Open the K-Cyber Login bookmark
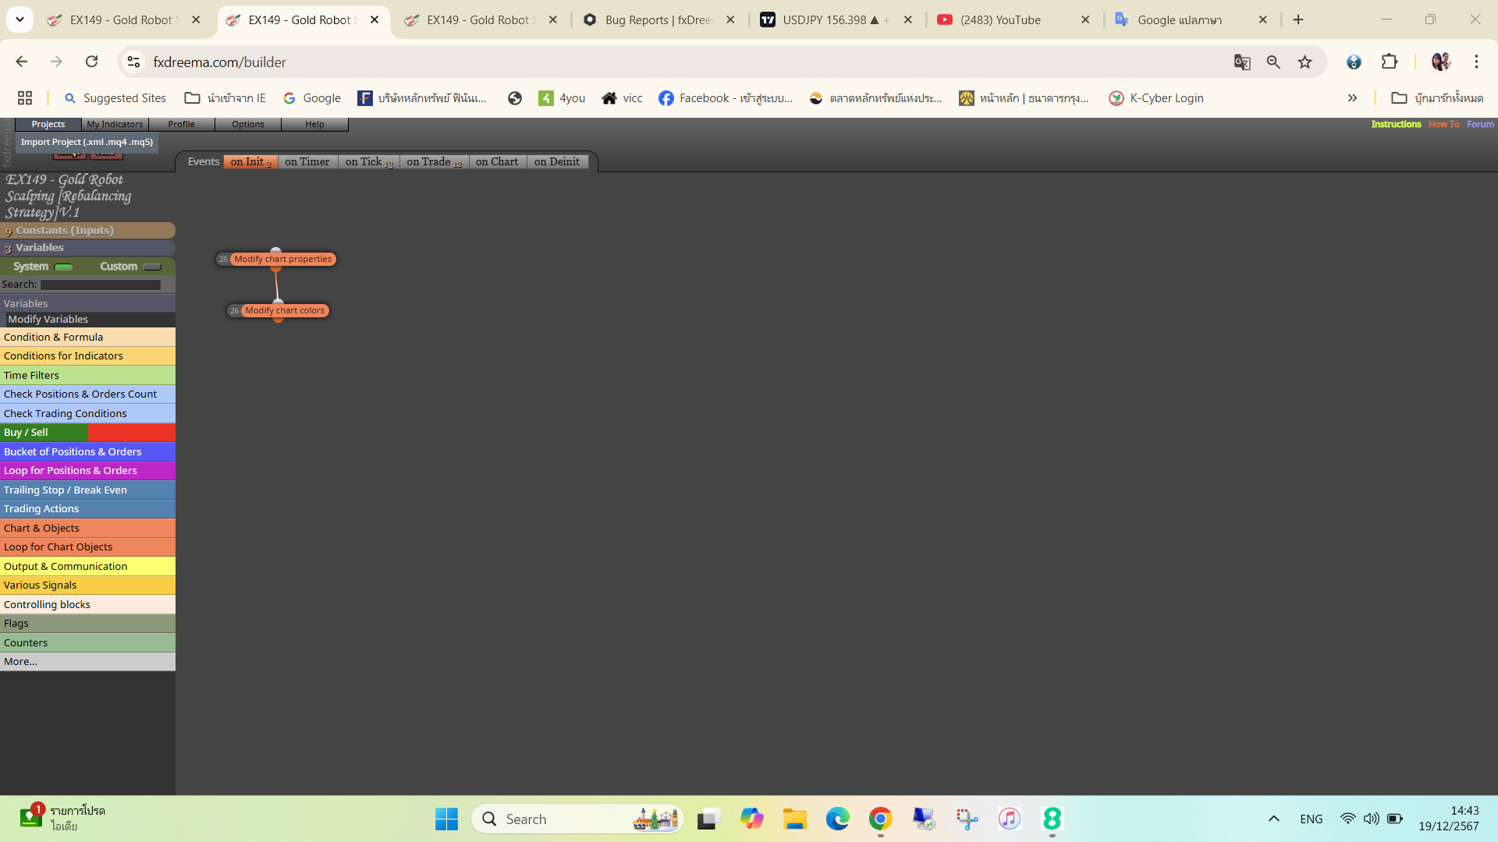The image size is (1498, 842). coord(1156,98)
